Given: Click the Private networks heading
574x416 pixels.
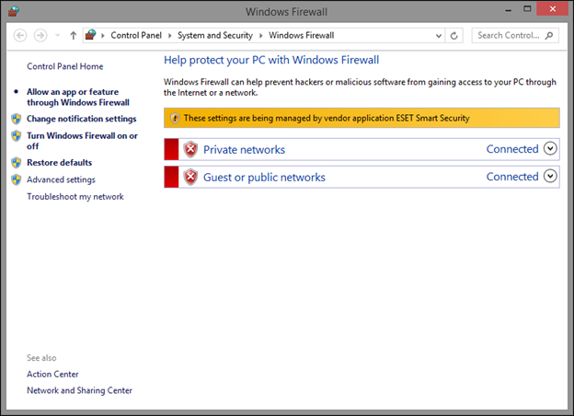Looking at the screenshot, I should pyautogui.click(x=244, y=149).
